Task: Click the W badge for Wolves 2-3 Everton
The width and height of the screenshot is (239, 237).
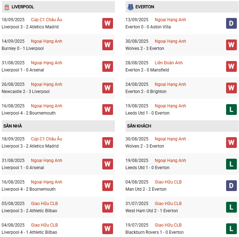Action: point(231,45)
